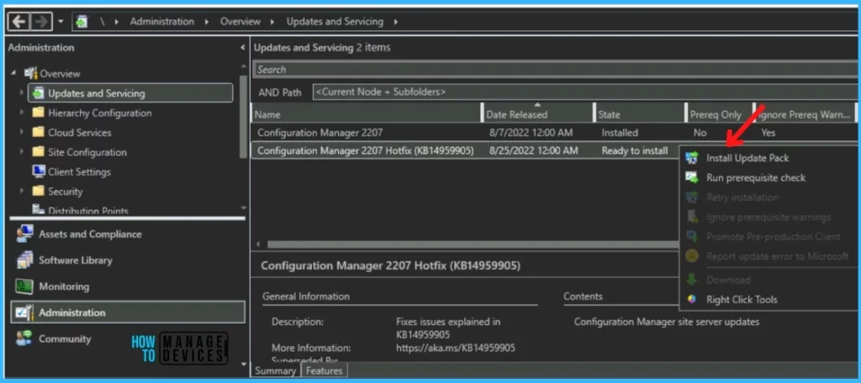The image size is (861, 383).
Task: Click the Back navigation arrow
Action: 18,22
